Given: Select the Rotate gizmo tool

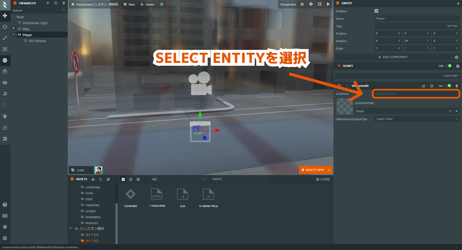Looking at the screenshot, I should click(5, 27).
